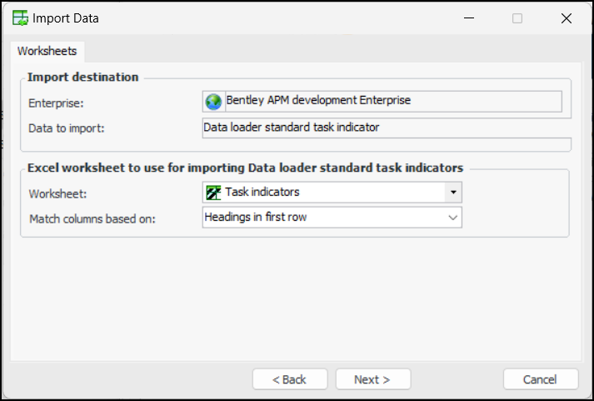The image size is (594, 401).
Task: Click the Task indicators worksheet icon
Action: [x=213, y=193]
